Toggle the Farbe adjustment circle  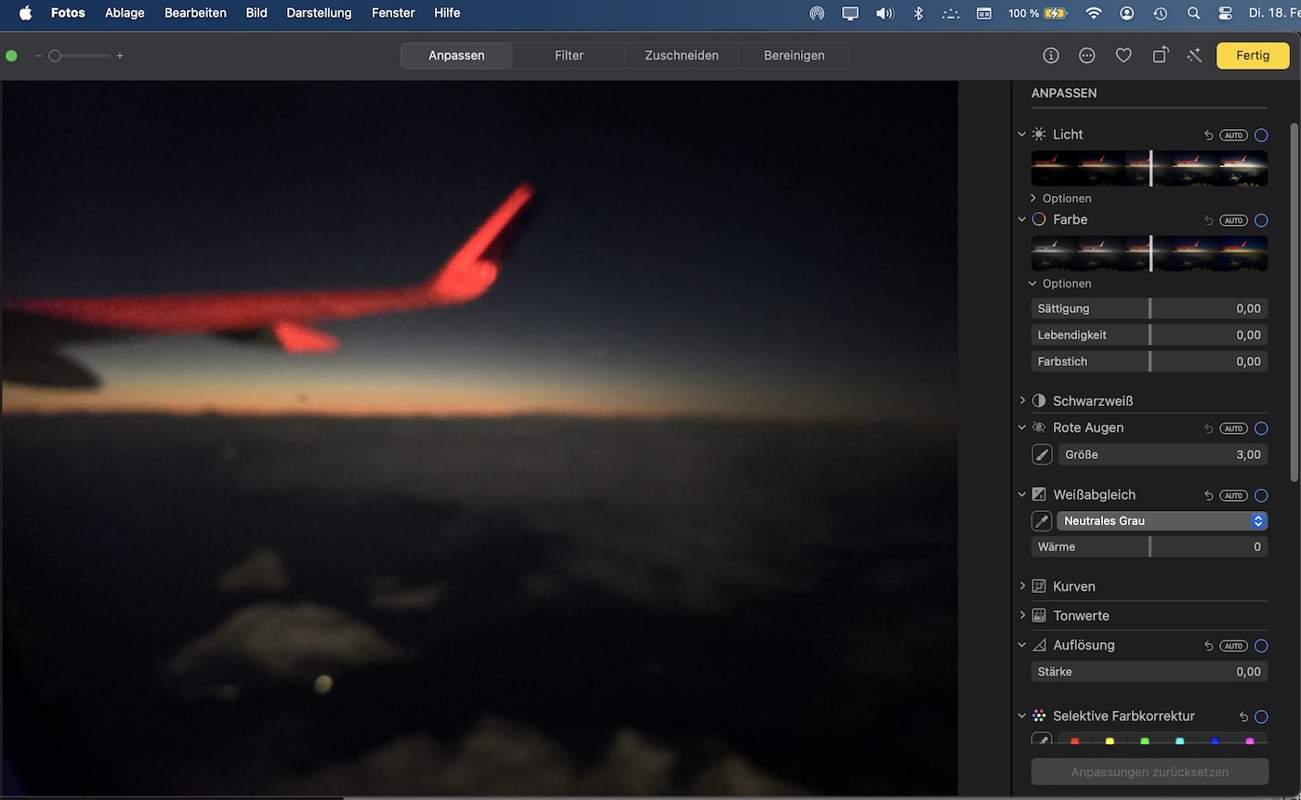point(1261,220)
